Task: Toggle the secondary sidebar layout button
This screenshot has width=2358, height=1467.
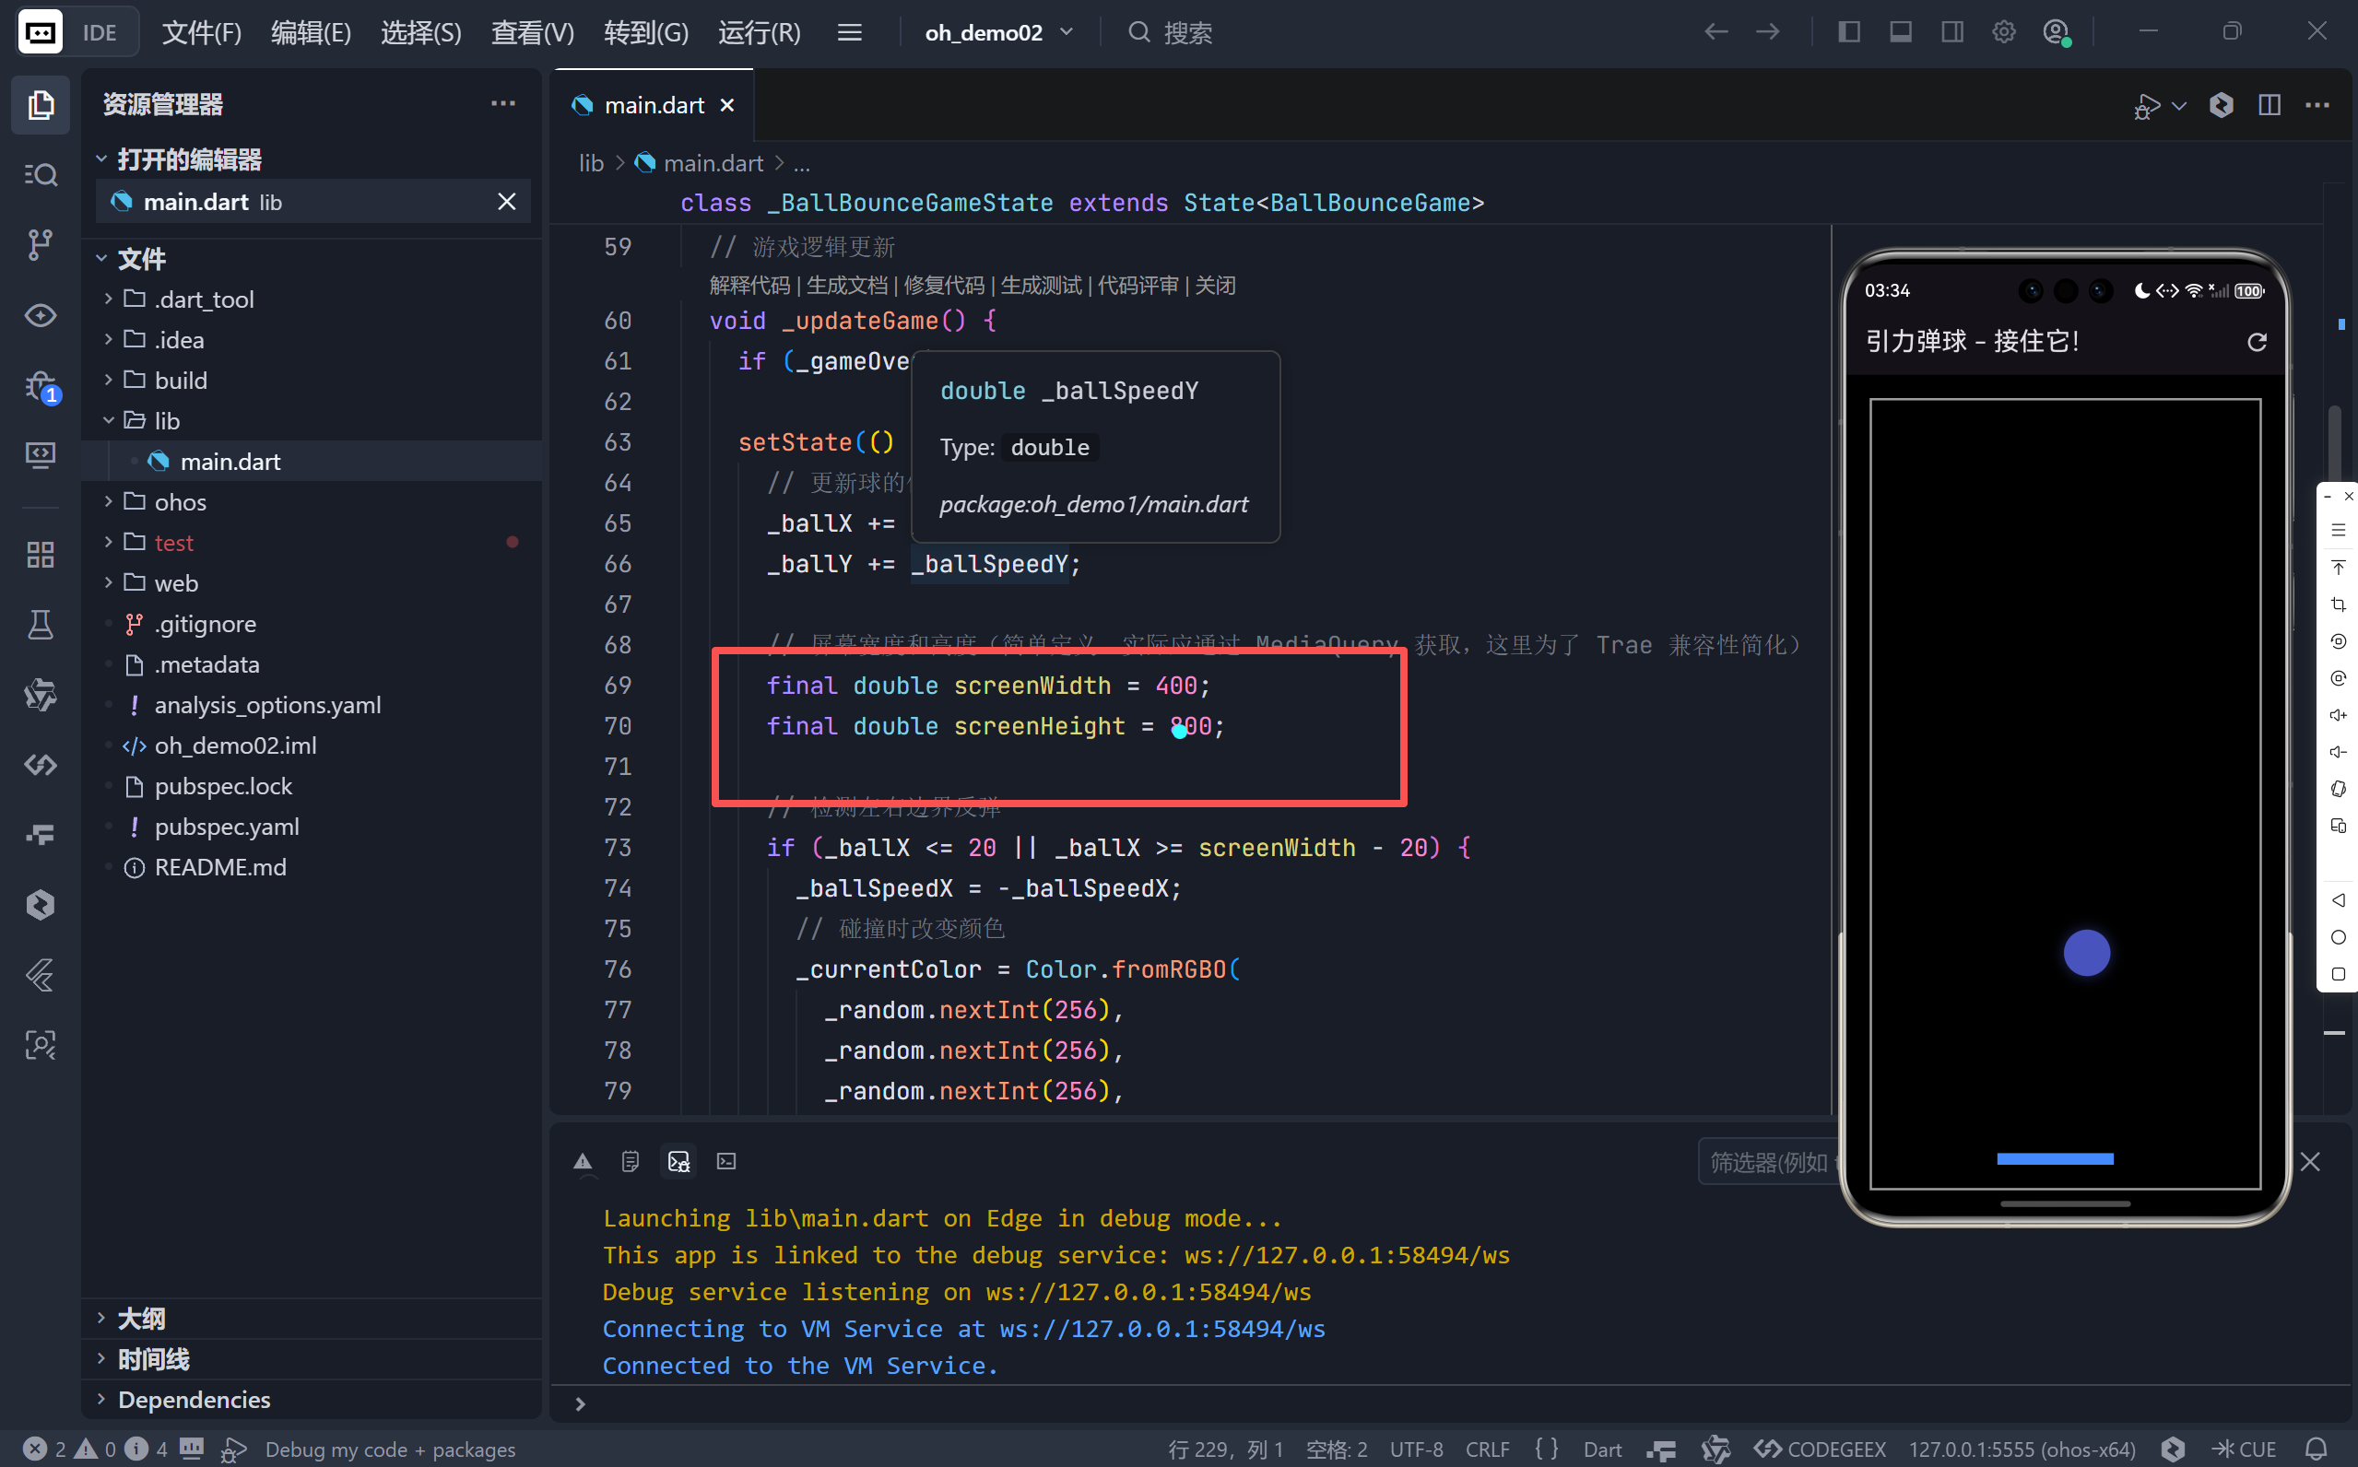Action: 1952,32
